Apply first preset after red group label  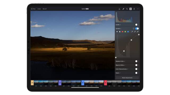pos(109,83)
